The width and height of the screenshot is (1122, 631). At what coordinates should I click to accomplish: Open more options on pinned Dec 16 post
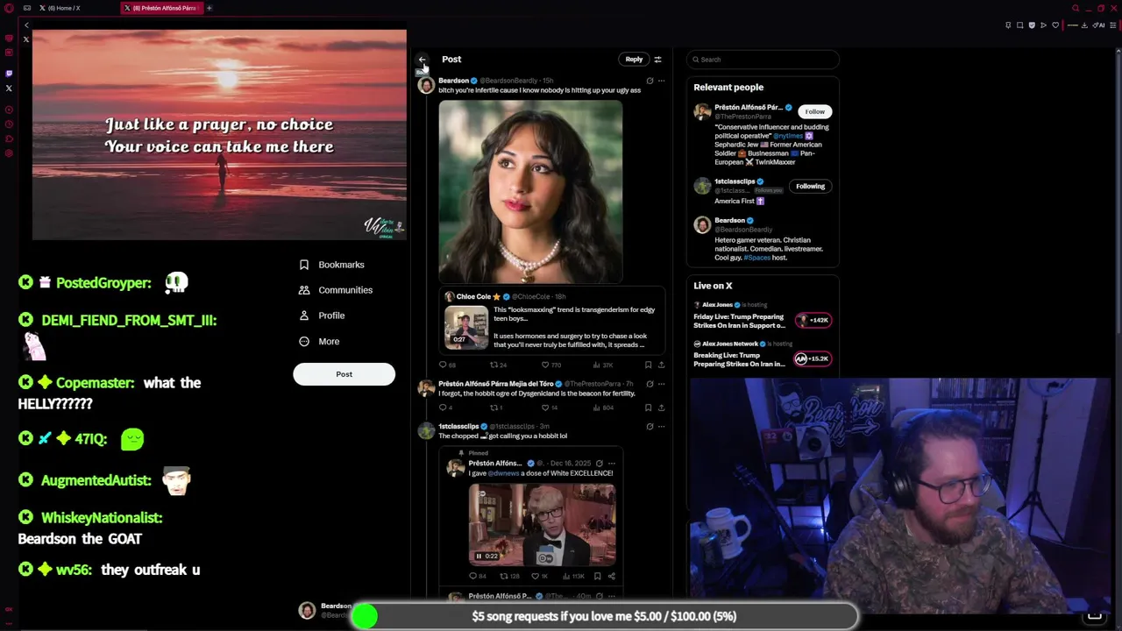(x=612, y=464)
